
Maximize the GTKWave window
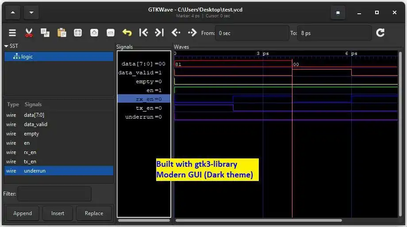(x=377, y=12)
